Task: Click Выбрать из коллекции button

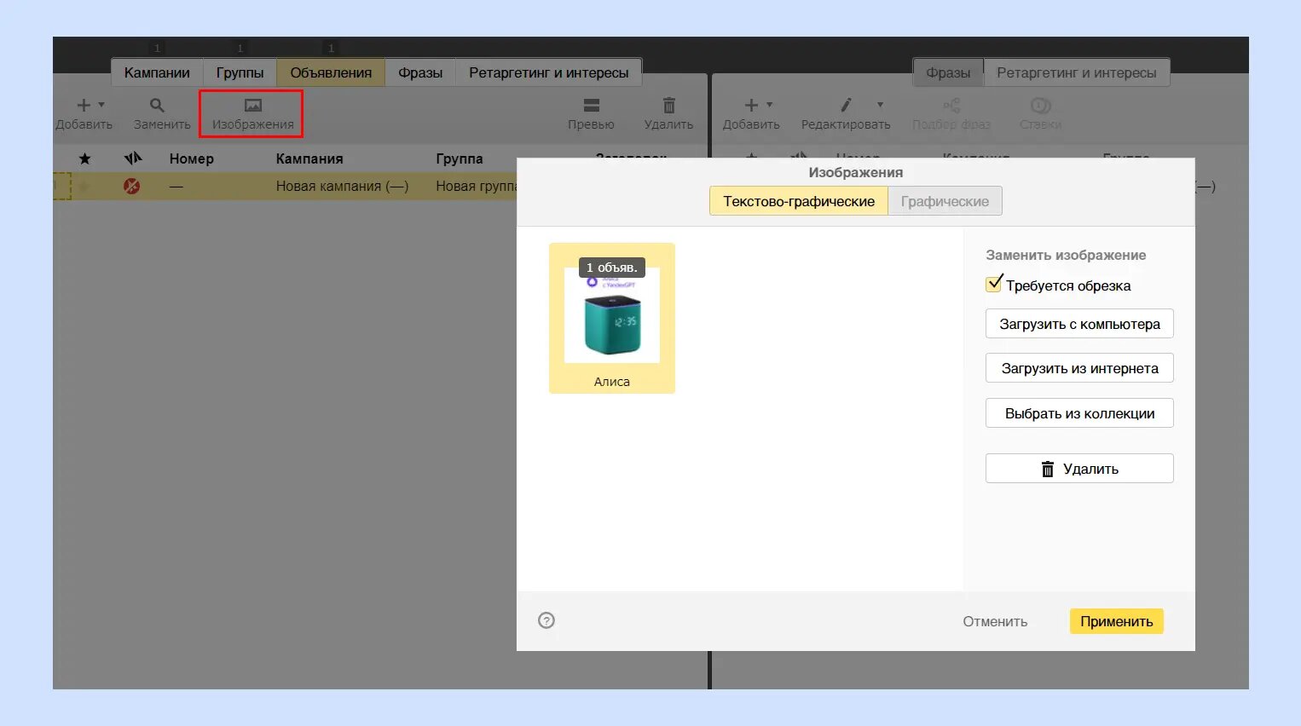Action: point(1079,413)
